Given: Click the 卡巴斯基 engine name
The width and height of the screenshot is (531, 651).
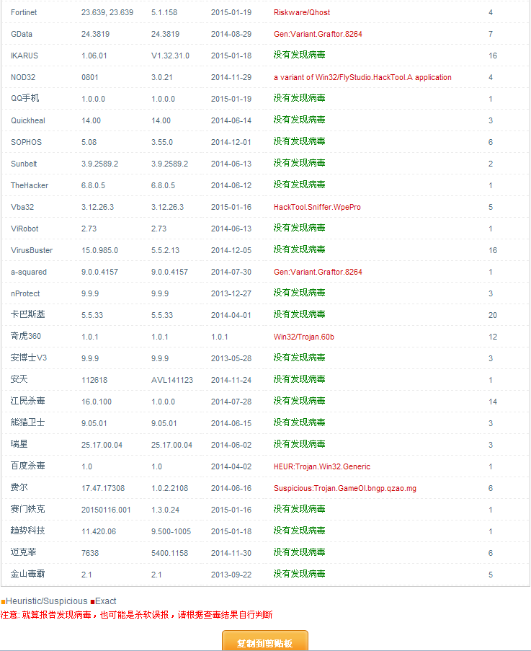Looking at the screenshot, I should click(x=28, y=315).
